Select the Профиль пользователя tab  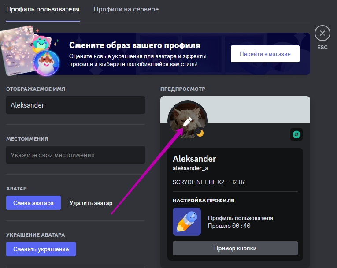point(43,9)
